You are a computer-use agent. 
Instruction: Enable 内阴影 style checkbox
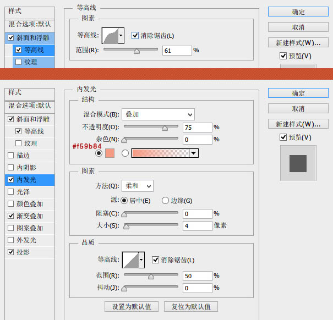(10, 168)
